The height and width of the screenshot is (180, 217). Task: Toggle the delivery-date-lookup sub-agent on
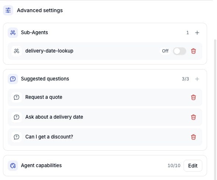(x=180, y=51)
